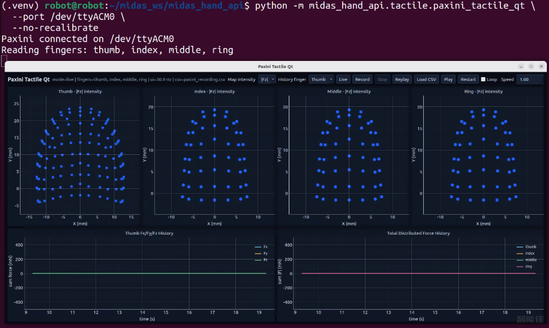This screenshot has height=328, width=549.
Task: Click the terminal line 'Reading fingers: thumb, index, middle, ring'
Action: click(x=117, y=50)
